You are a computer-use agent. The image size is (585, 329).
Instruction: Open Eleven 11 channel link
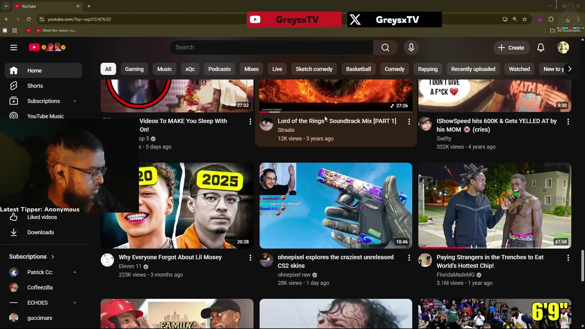(130, 266)
